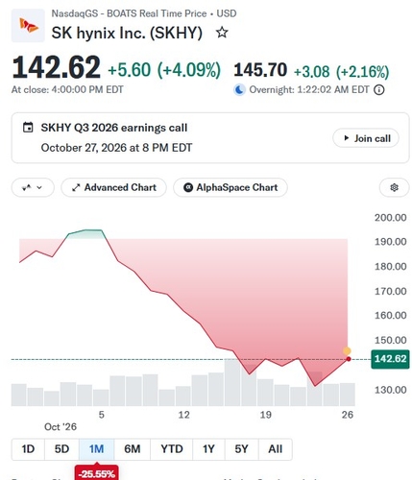
Task: Click the Oct '26 date label
Action: 61,427
